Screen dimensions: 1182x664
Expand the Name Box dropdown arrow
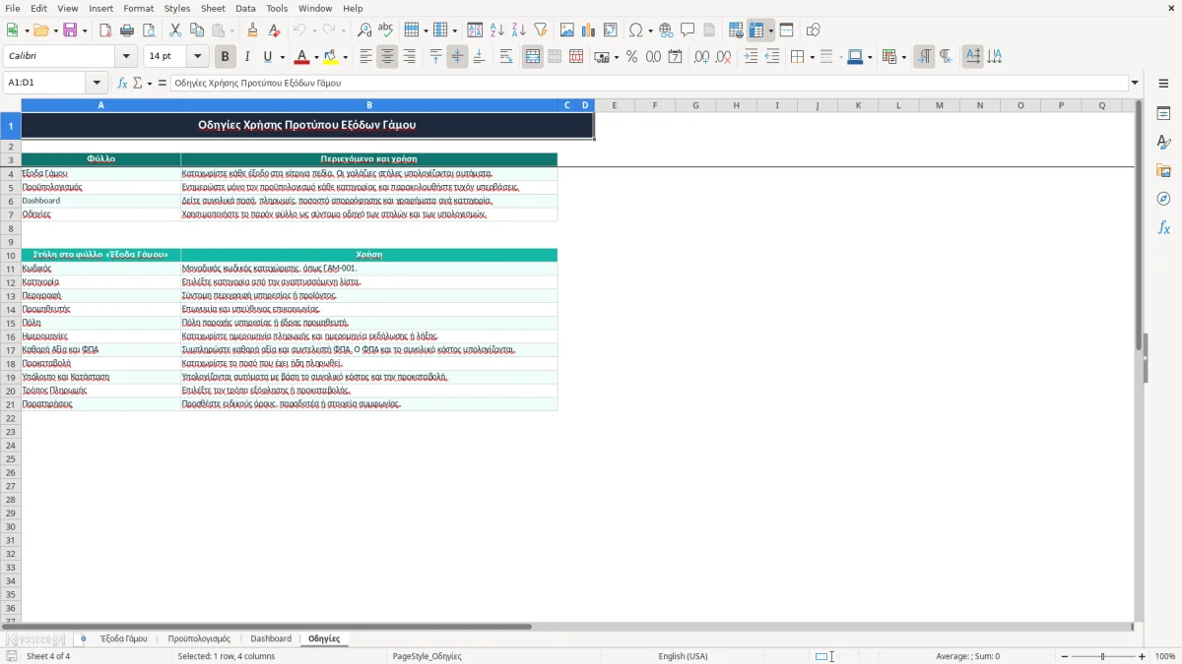pos(97,83)
